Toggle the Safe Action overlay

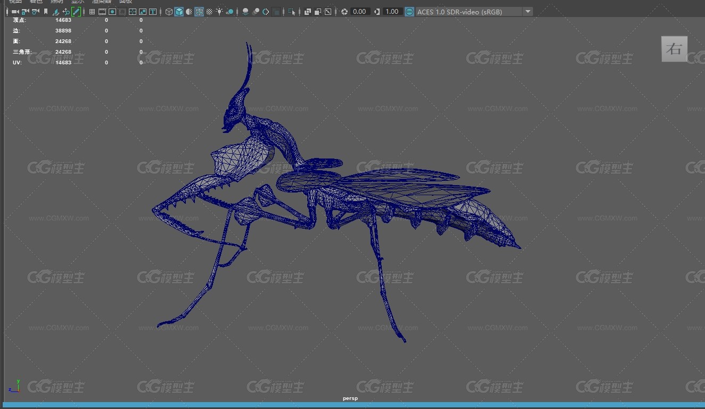click(x=143, y=11)
